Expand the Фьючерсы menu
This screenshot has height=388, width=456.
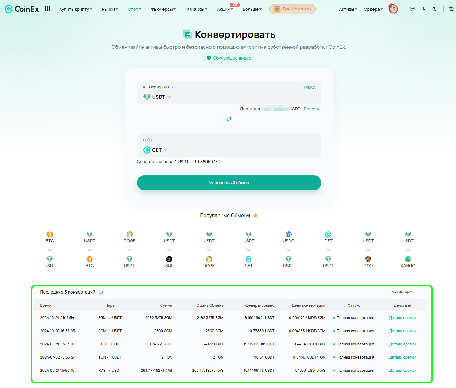(163, 9)
